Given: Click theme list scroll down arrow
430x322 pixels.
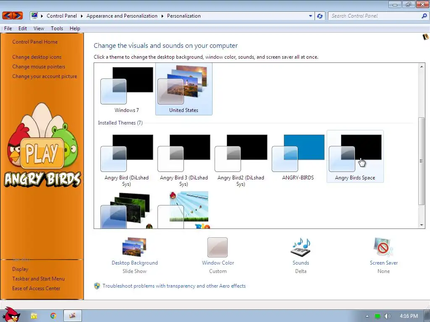Looking at the screenshot, I should point(422,225).
